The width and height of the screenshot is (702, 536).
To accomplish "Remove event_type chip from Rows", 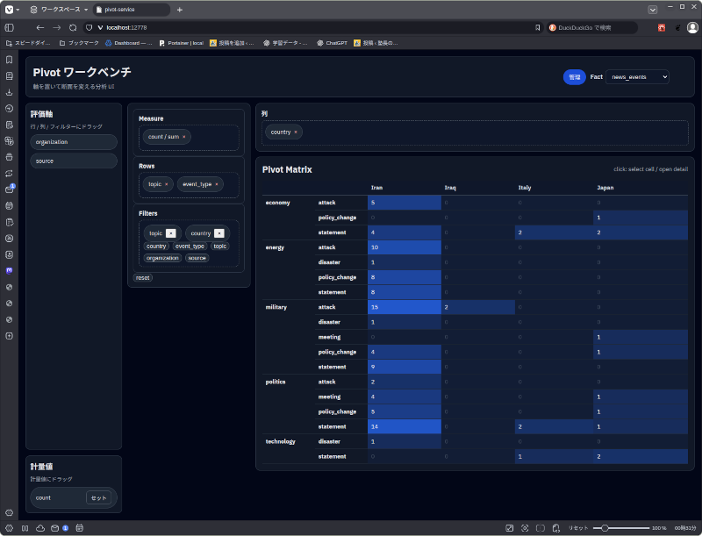I will click(x=217, y=184).
